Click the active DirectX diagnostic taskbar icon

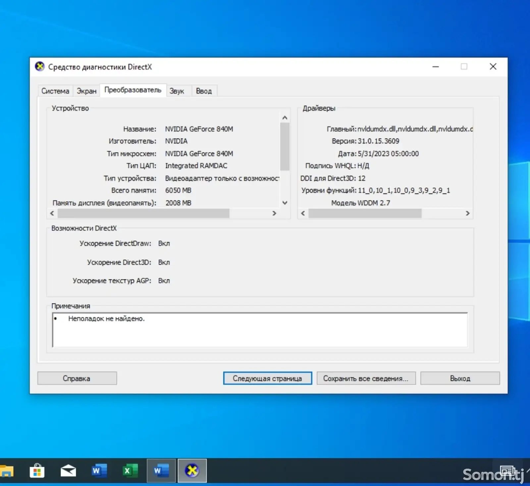tap(192, 471)
